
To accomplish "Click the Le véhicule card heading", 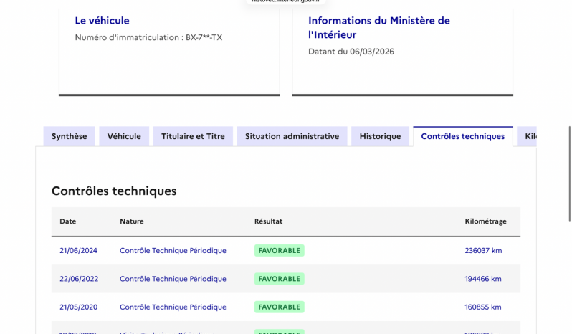I will click(x=102, y=21).
